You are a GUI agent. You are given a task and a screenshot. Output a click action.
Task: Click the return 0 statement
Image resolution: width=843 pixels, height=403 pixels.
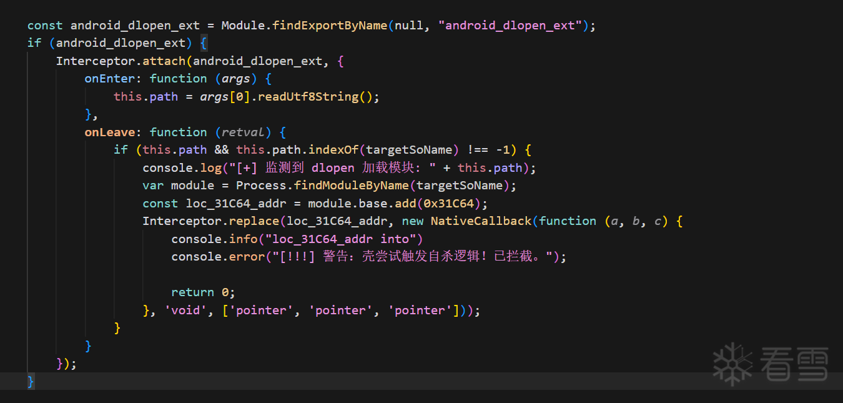coord(204,292)
